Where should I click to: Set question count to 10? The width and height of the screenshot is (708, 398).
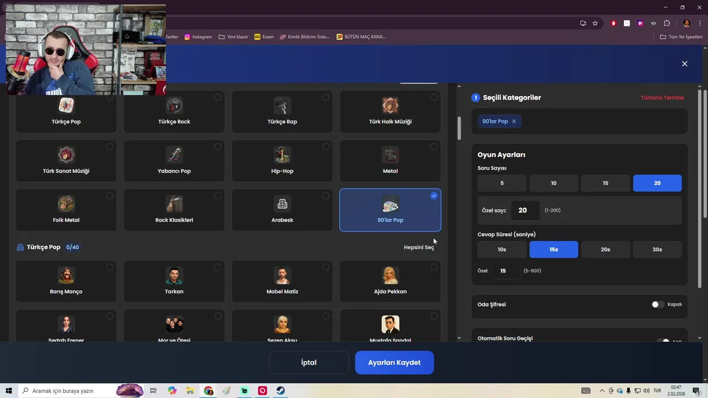(x=554, y=183)
